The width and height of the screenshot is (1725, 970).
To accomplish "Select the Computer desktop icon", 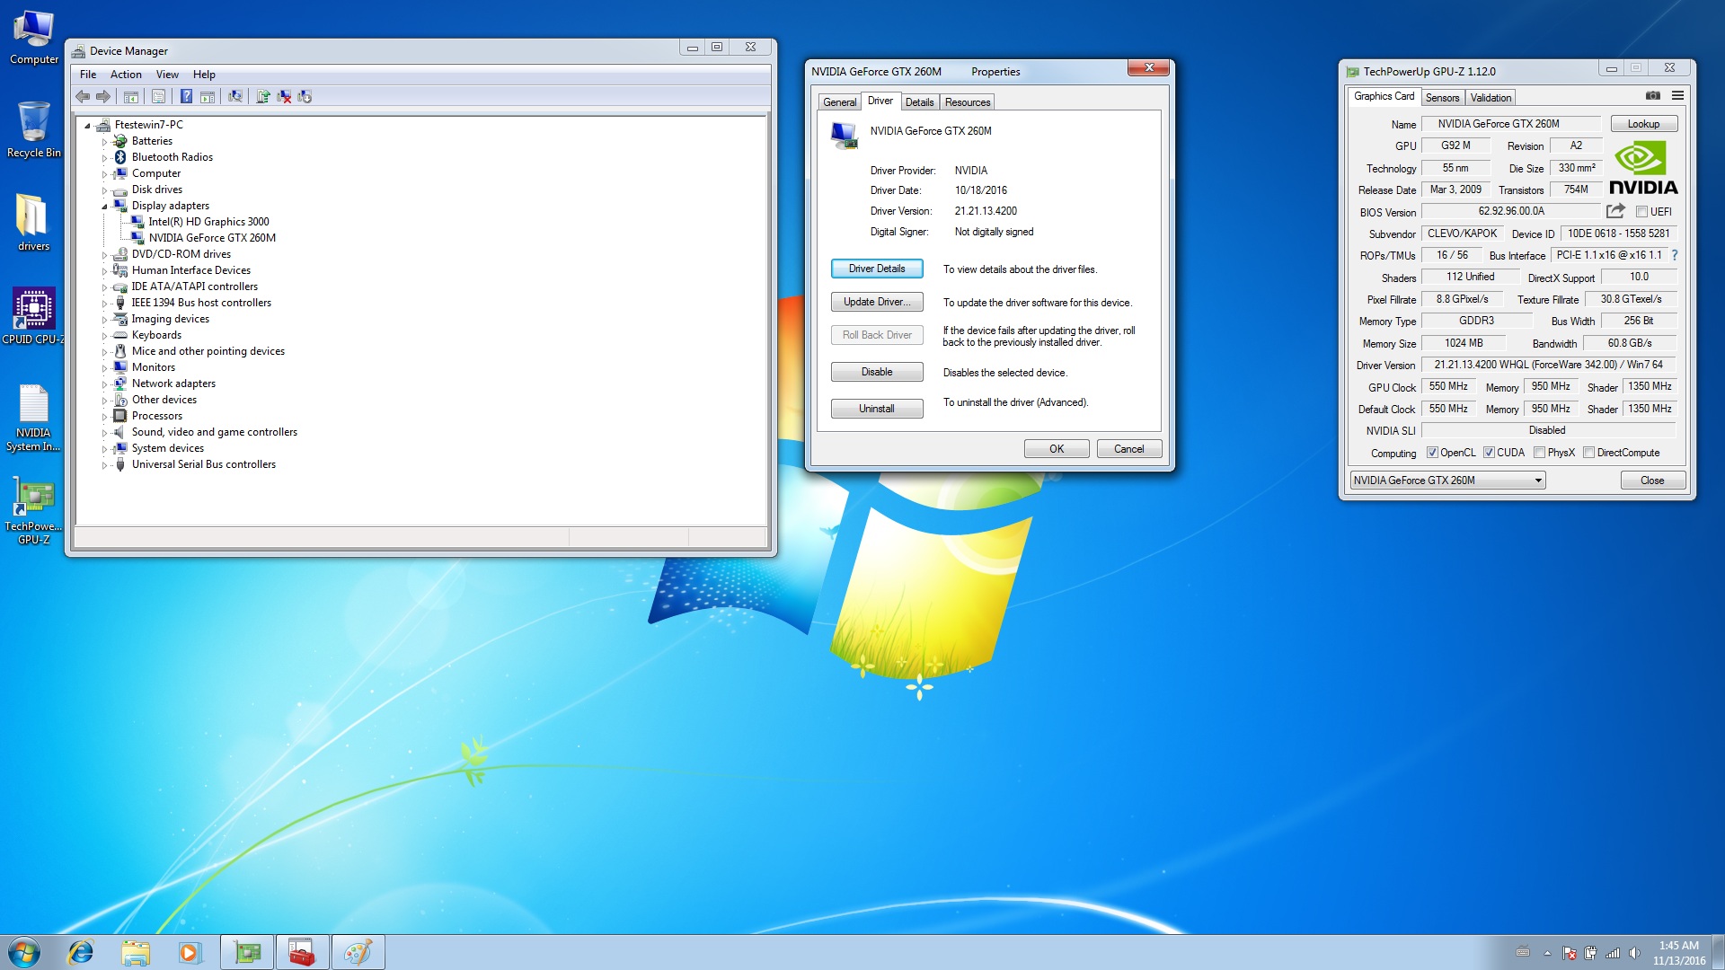I will point(33,37).
